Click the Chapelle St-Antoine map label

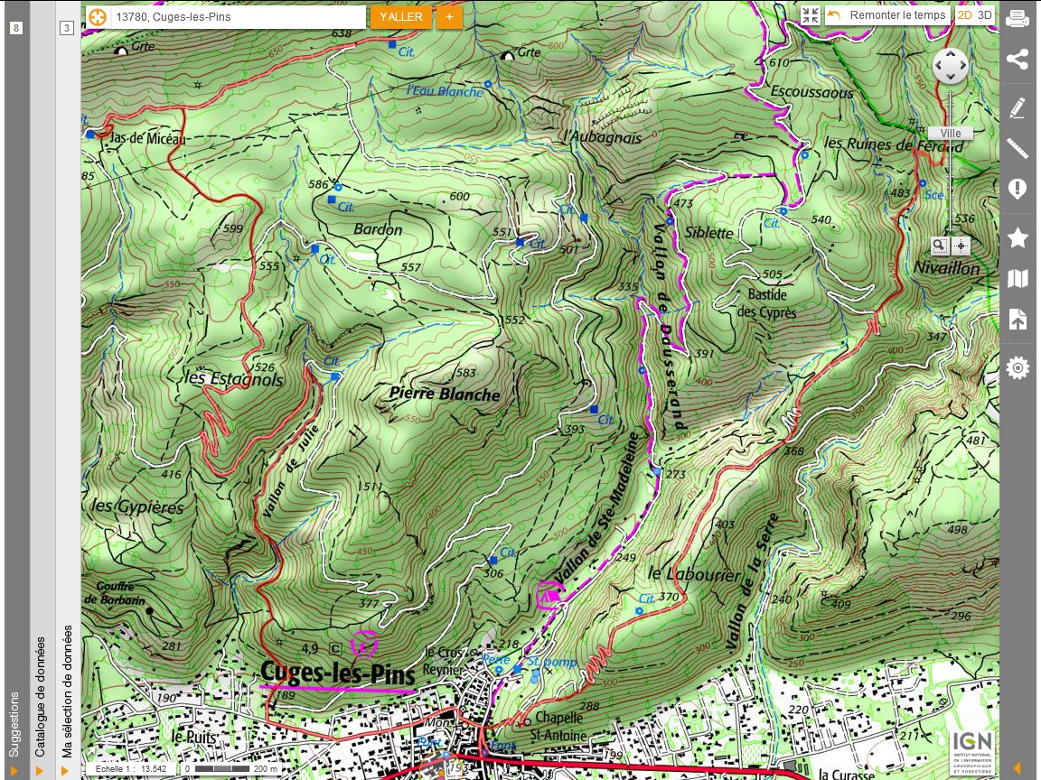tap(558, 726)
